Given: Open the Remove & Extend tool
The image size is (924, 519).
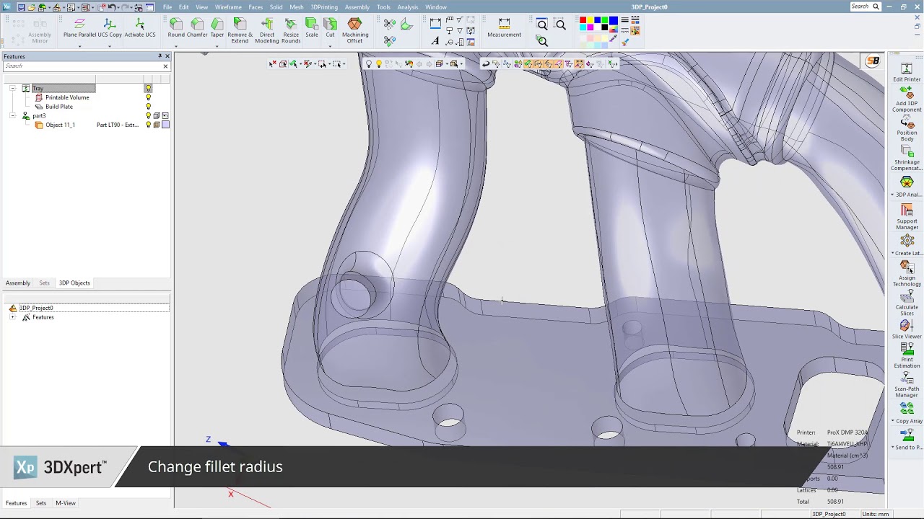Looking at the screenshot, I should coord(240,31).
